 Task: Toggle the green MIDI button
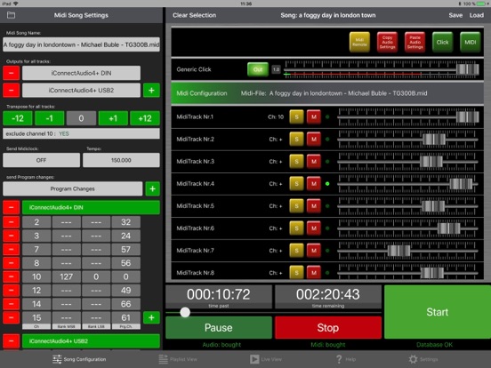click(470, 43)
